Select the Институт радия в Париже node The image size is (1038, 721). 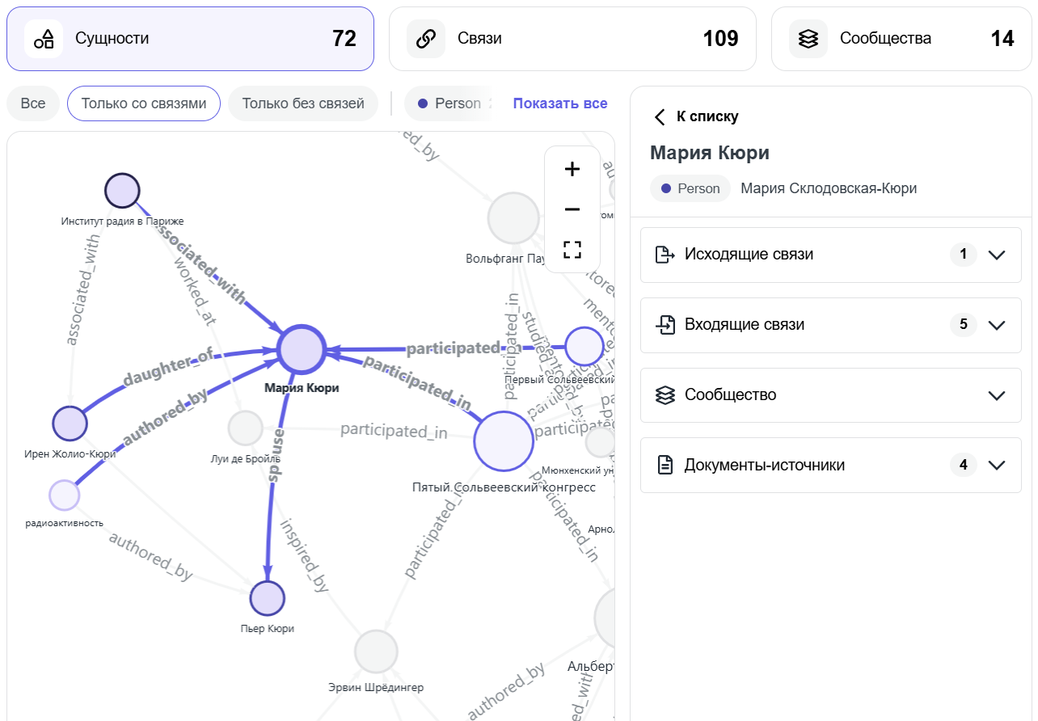click(x=123, y=191)
